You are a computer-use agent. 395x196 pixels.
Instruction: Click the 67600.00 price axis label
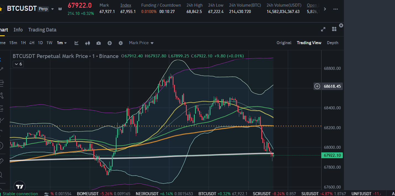coord(332,187)
